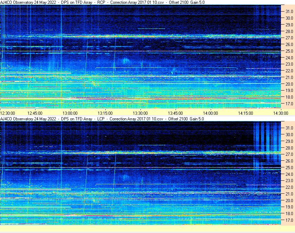Click the 28.0 frequency label on RCP chart
Screen dimensions: 295x233
289,31
